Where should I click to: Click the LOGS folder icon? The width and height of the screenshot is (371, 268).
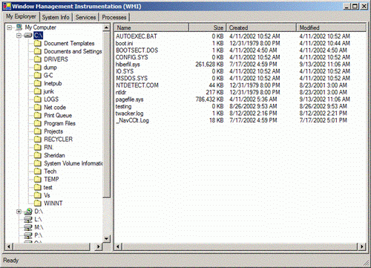(38, 99)
